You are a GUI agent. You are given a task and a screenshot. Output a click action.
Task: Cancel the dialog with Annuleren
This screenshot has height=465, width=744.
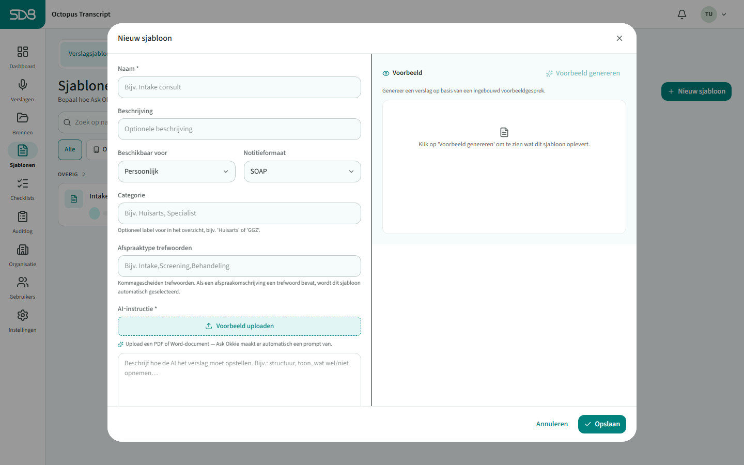[x=552, y=424]
